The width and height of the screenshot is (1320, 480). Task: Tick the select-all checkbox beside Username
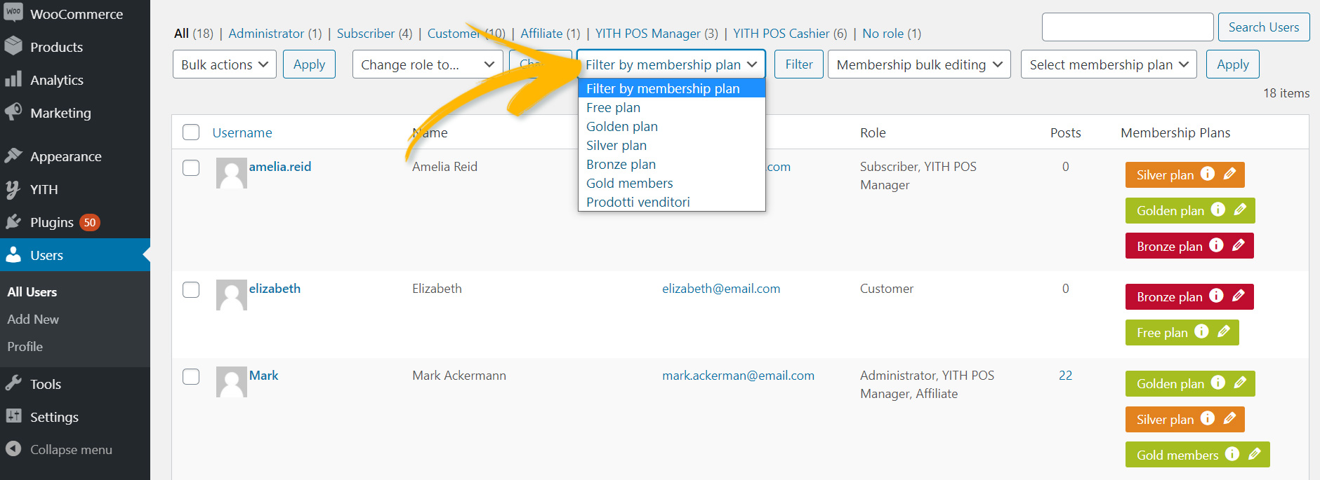(191, 132)
